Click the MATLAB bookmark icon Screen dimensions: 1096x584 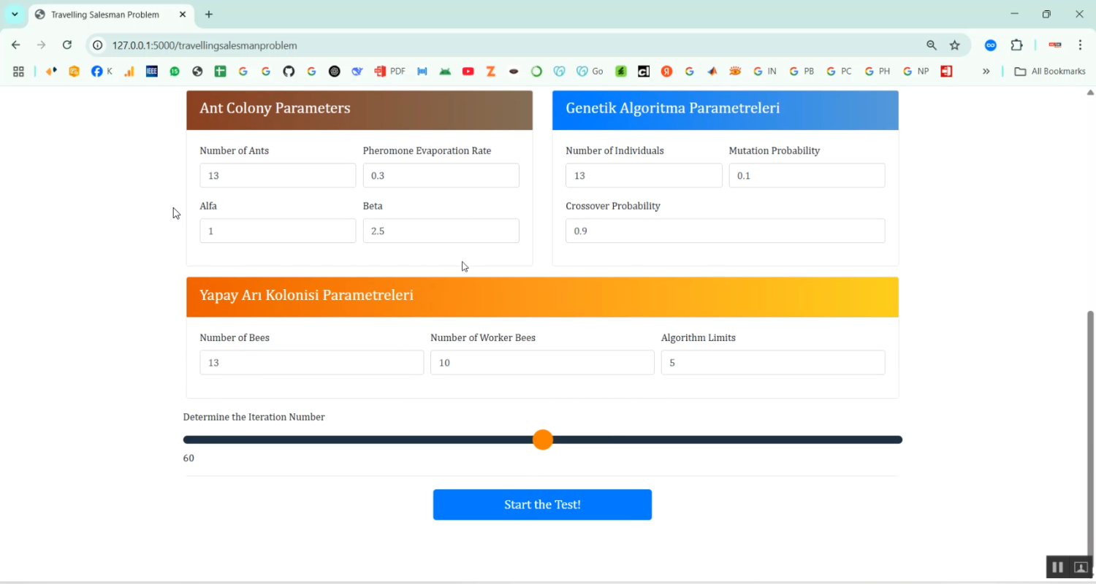point(712,71)
